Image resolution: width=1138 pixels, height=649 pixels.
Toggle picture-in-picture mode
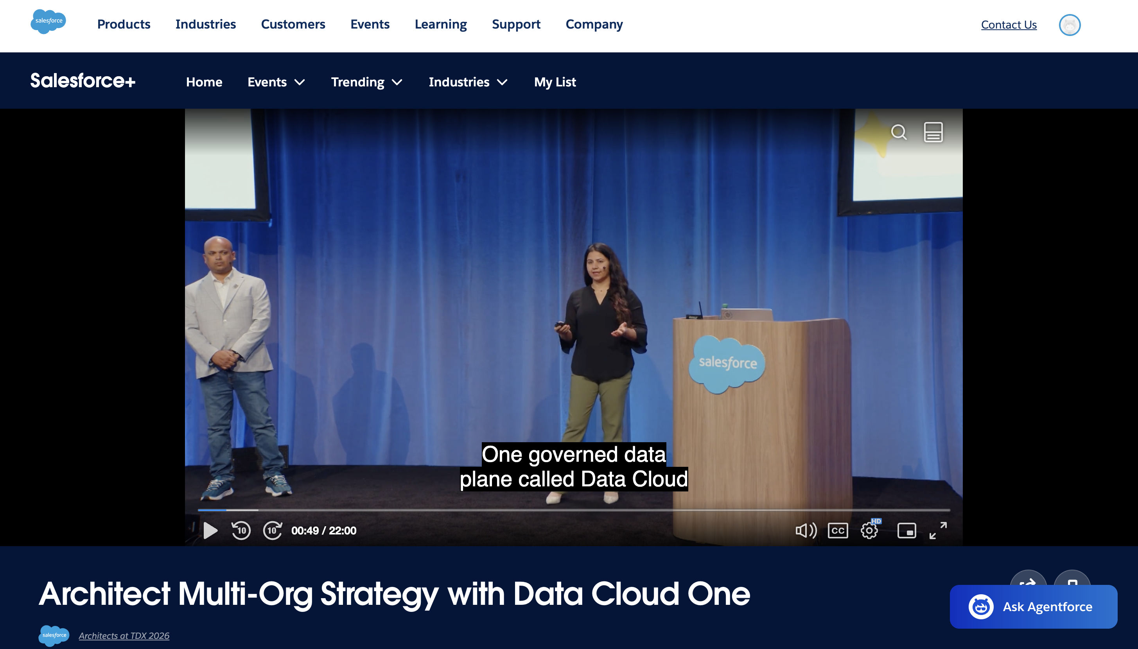tap(906, 531)
